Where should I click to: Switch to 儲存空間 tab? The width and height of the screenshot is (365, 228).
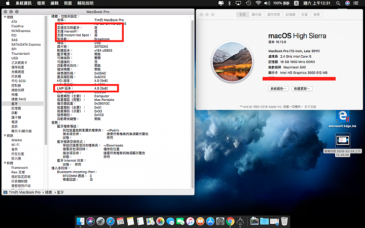click(274, 14)
